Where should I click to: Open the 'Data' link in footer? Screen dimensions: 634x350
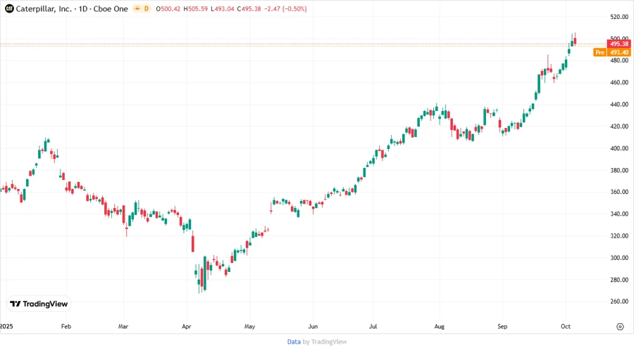pyautogui.click(x=294, y=342)
